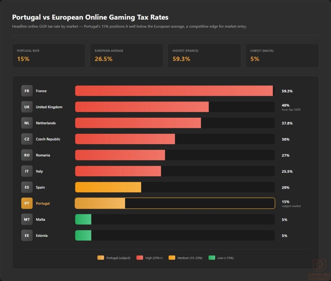331x281 pixels.
Task: Open the Portugal Rate 15% card
Action: [x=49, y=56]
